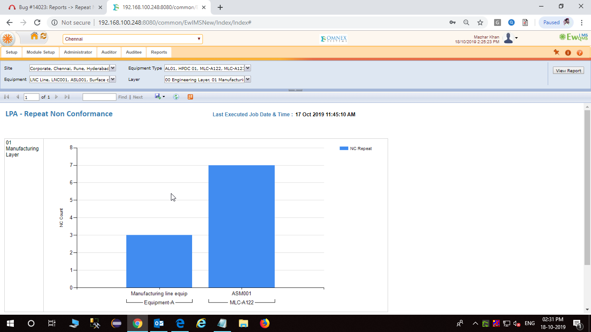The height and width of the screenshot is (332, 591).
Task: Go to next report page
Action: [56, 97]
